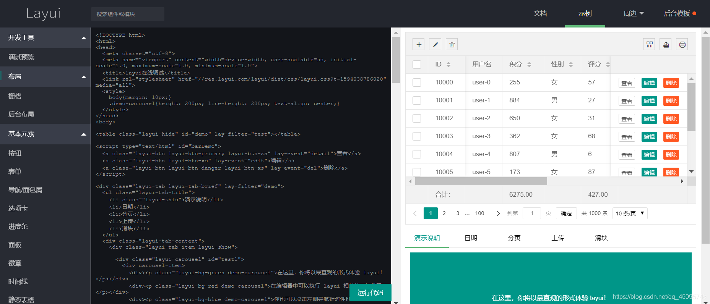Click the 确定 page jump button

[566, 213]
